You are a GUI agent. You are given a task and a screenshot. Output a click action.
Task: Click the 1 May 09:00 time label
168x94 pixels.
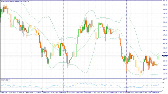[x=63, y=92]
